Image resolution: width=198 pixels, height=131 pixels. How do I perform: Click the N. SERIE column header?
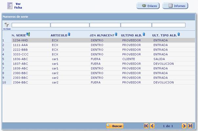click(19, 35)
